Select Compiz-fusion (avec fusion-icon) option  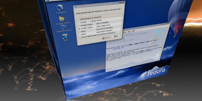(x=79, y=29)
